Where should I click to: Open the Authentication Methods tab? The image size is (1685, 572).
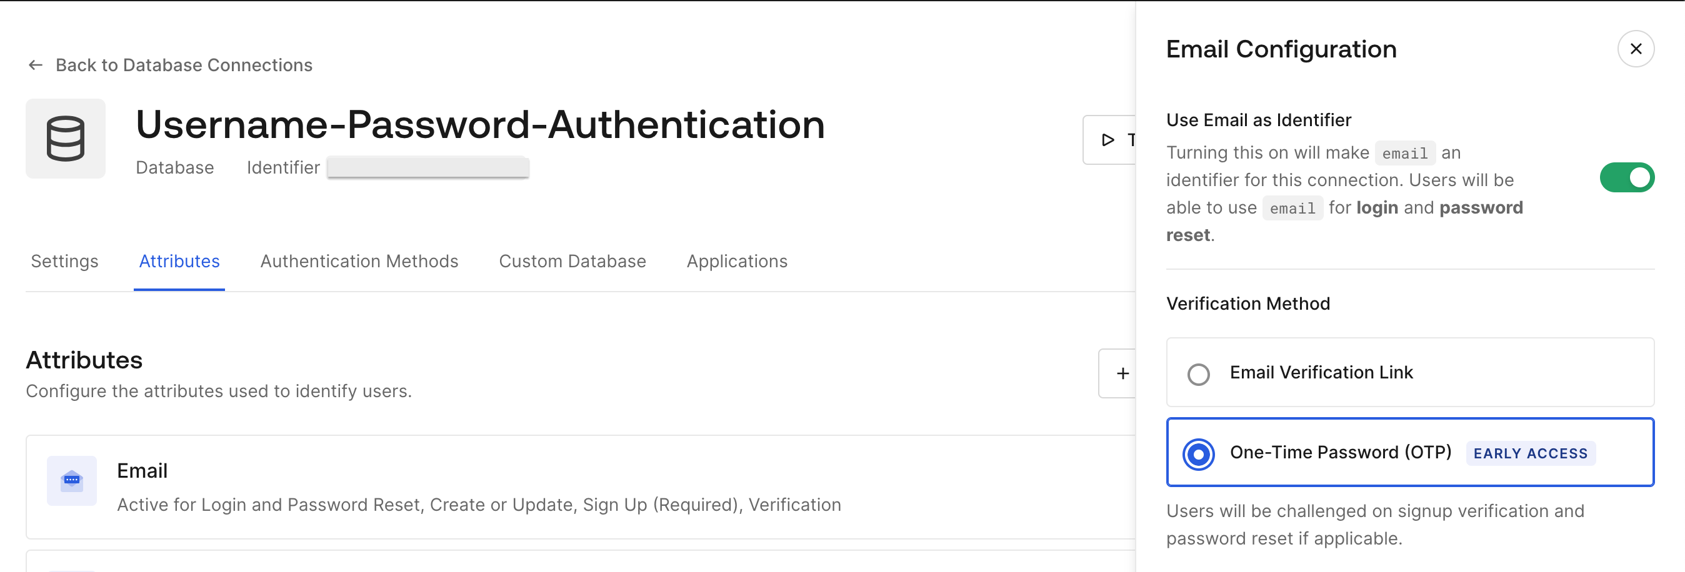point(359,261)
